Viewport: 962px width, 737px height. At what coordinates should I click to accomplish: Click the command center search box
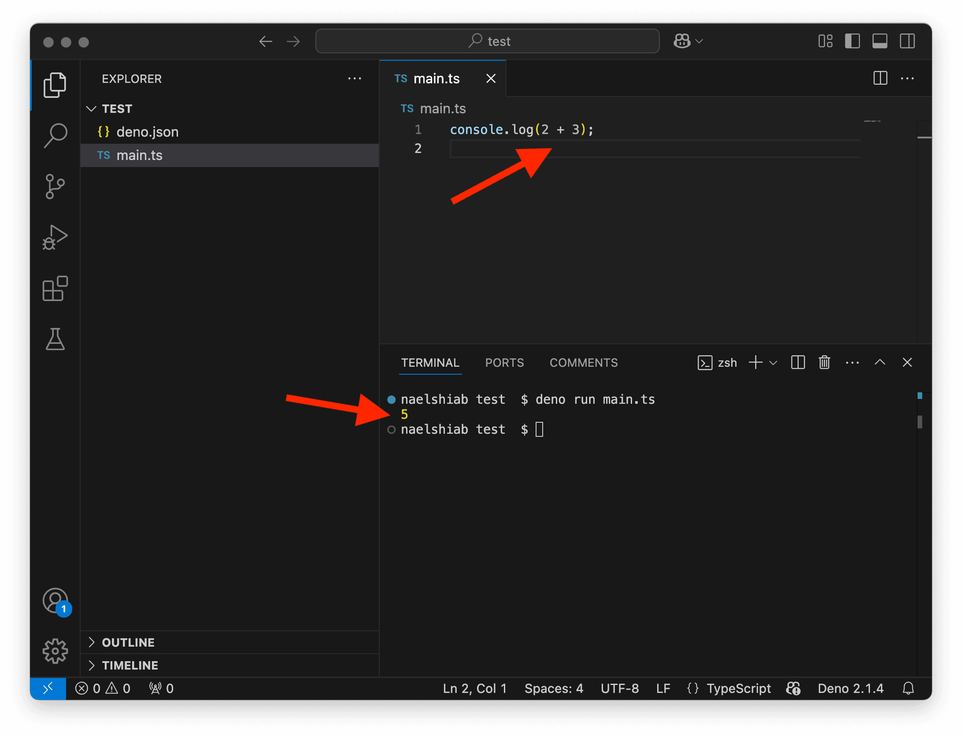(x=487, y=41)
